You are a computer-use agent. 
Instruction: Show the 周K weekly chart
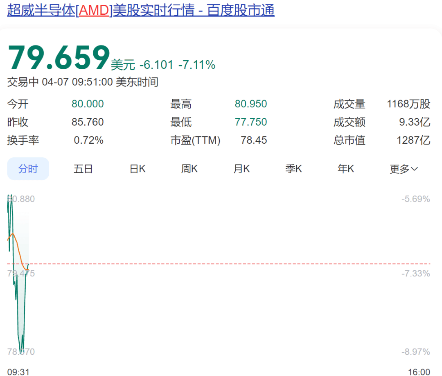point(189,169)
